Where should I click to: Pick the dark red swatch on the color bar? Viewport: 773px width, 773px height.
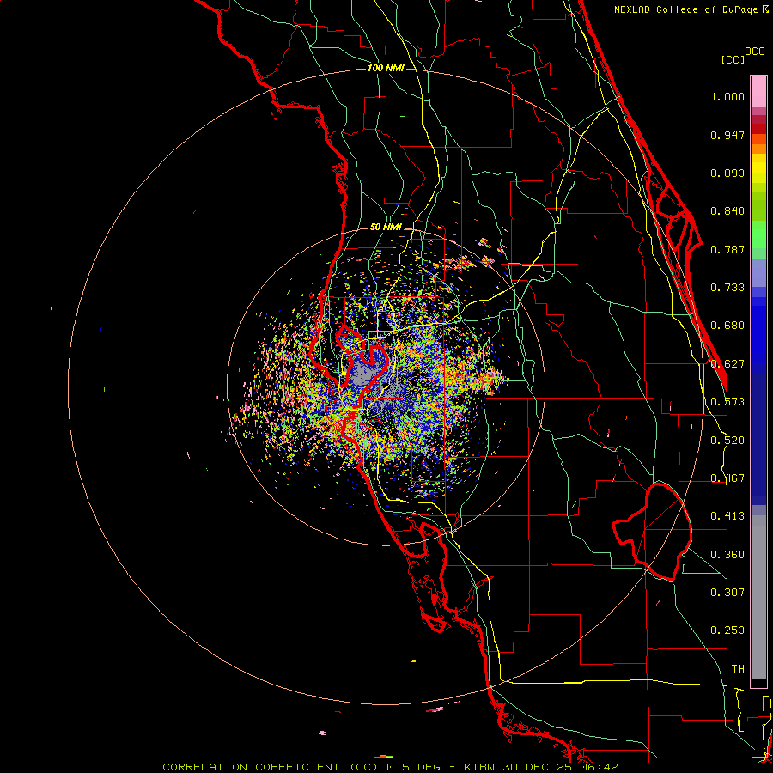[x=758, y=128]
